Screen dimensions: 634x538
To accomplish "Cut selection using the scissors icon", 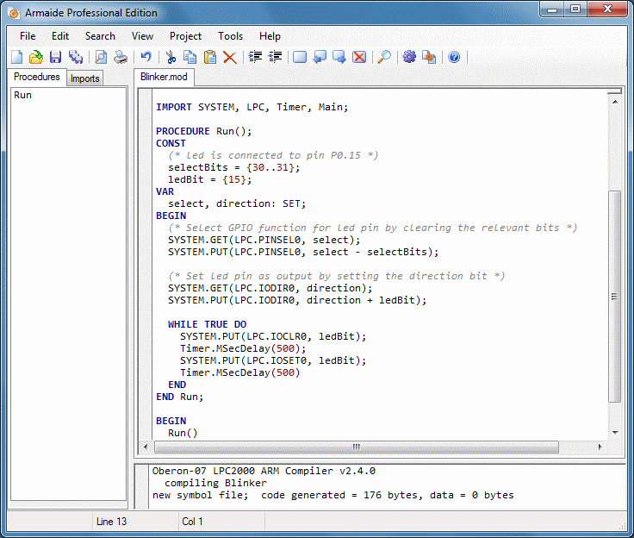I will click(x=171, y=57).
